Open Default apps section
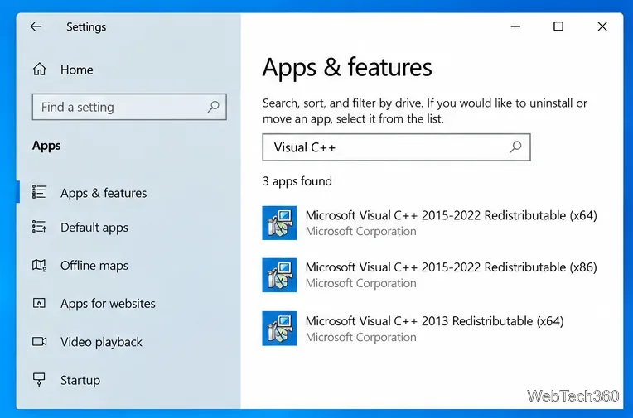Viewport: 633px width, 418px height. coord(94,228)
